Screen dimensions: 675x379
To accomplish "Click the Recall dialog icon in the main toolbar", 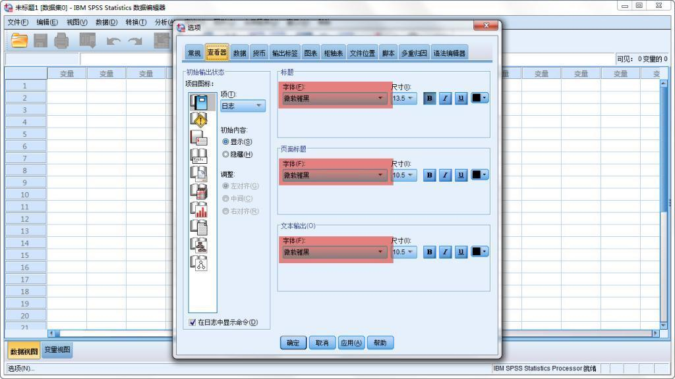I will point(88,41).
